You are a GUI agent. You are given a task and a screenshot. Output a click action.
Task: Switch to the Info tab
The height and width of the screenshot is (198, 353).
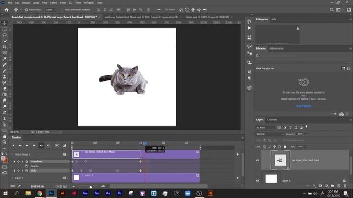[x=274, y=19]
